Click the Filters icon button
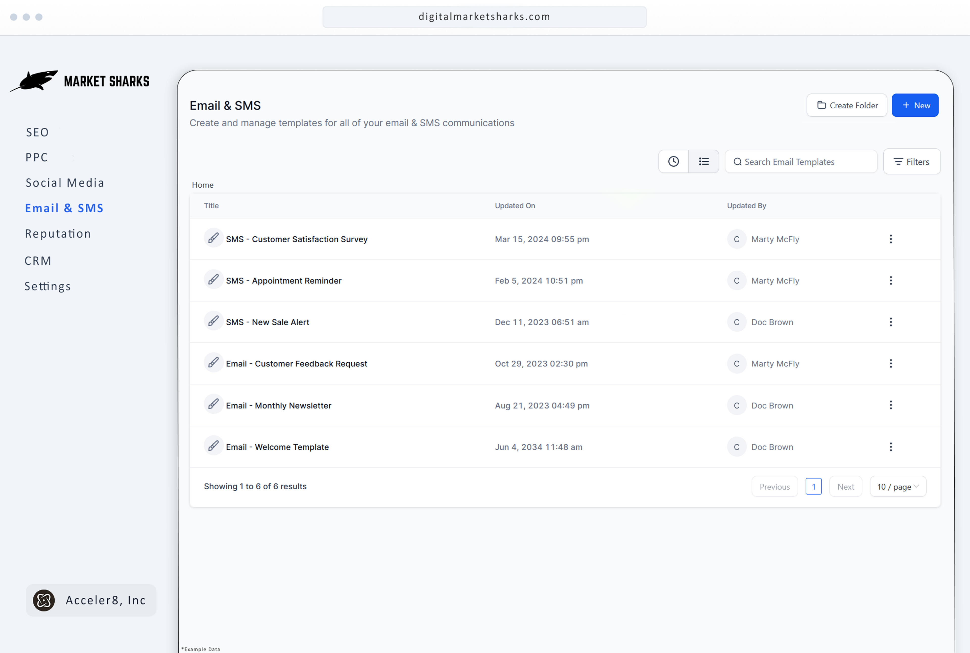This screenshot has height=653, width=970. click(x=912, y=161)
